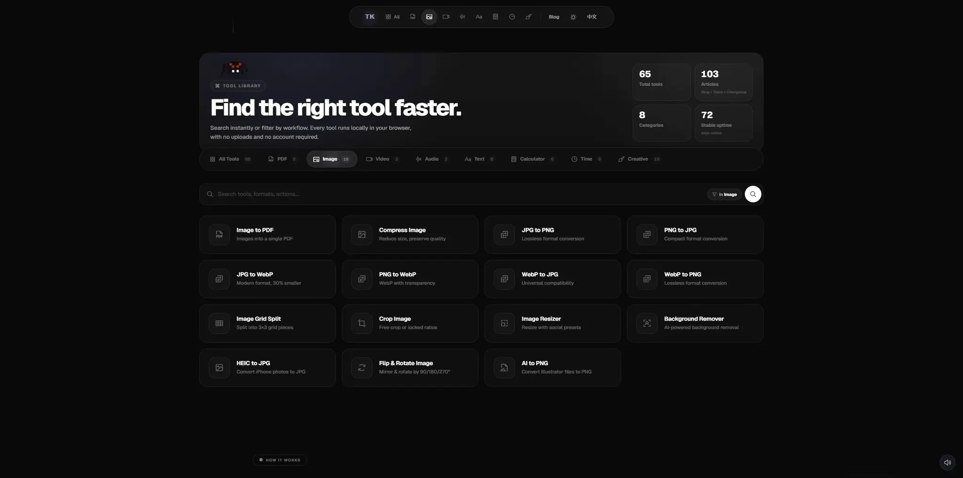Switch to the Calculator category tab
Screen dimensions: 963x478
point(533,159)
